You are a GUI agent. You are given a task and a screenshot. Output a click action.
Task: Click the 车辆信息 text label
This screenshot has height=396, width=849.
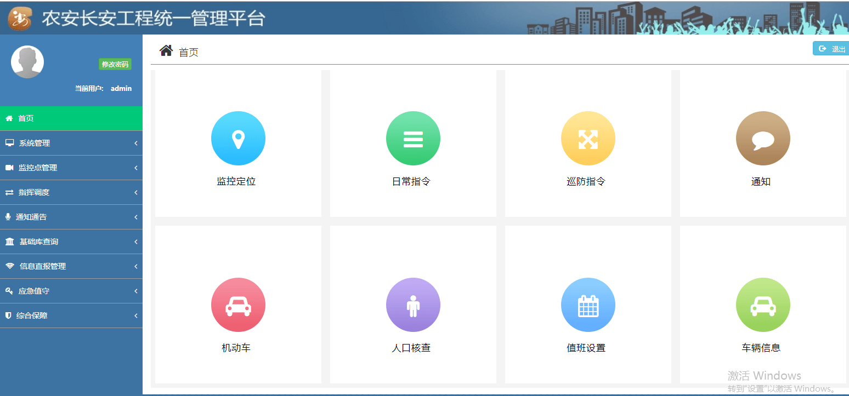[x=761, y=348]
